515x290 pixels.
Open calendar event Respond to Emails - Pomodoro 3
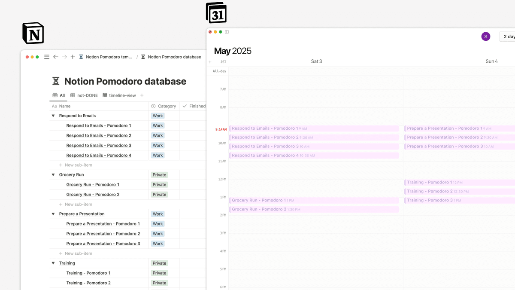click(314, 147)
